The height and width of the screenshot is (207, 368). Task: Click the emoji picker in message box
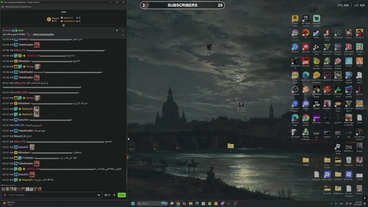coord(99,195)
